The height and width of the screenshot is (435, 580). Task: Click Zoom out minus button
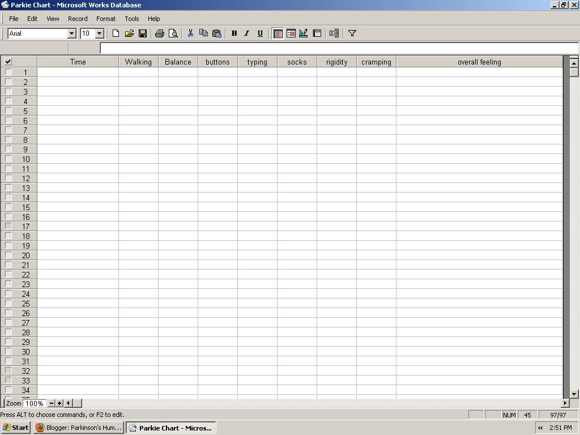(x=52, y=403)
